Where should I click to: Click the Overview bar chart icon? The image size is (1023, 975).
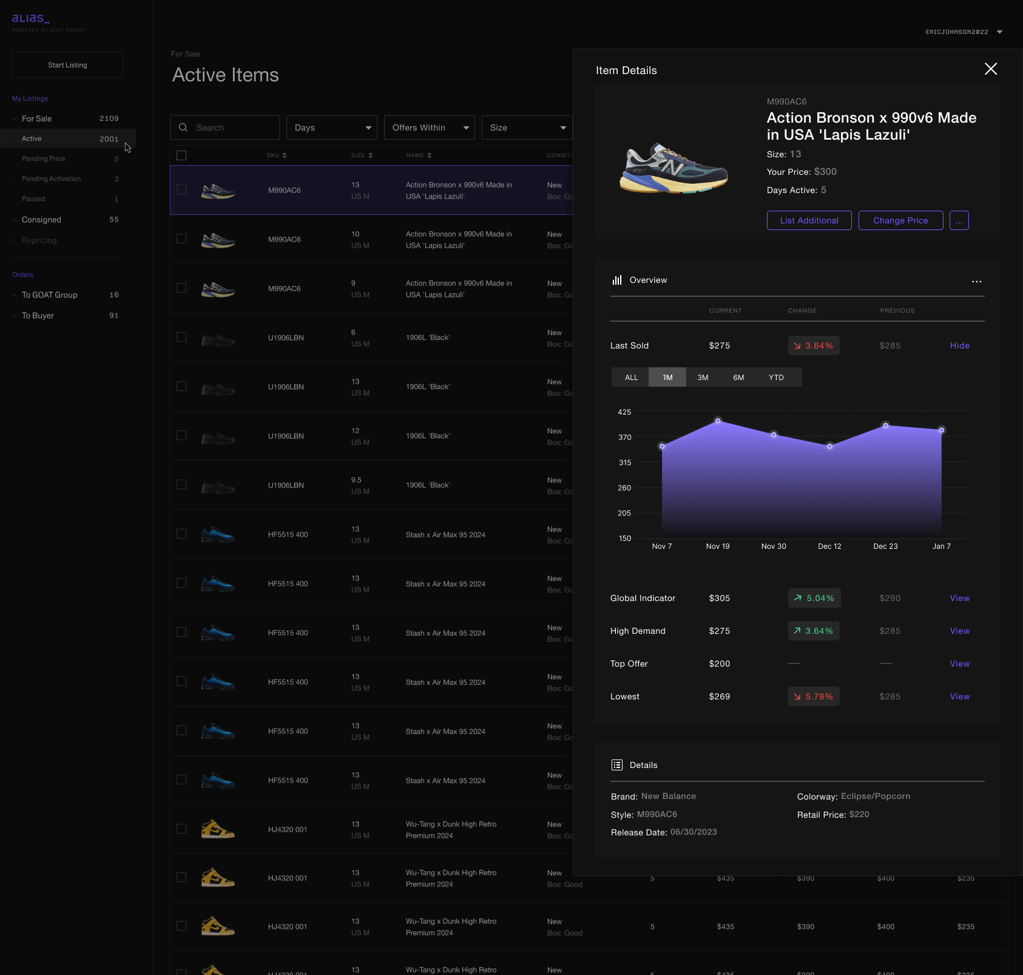pos(617,280)
